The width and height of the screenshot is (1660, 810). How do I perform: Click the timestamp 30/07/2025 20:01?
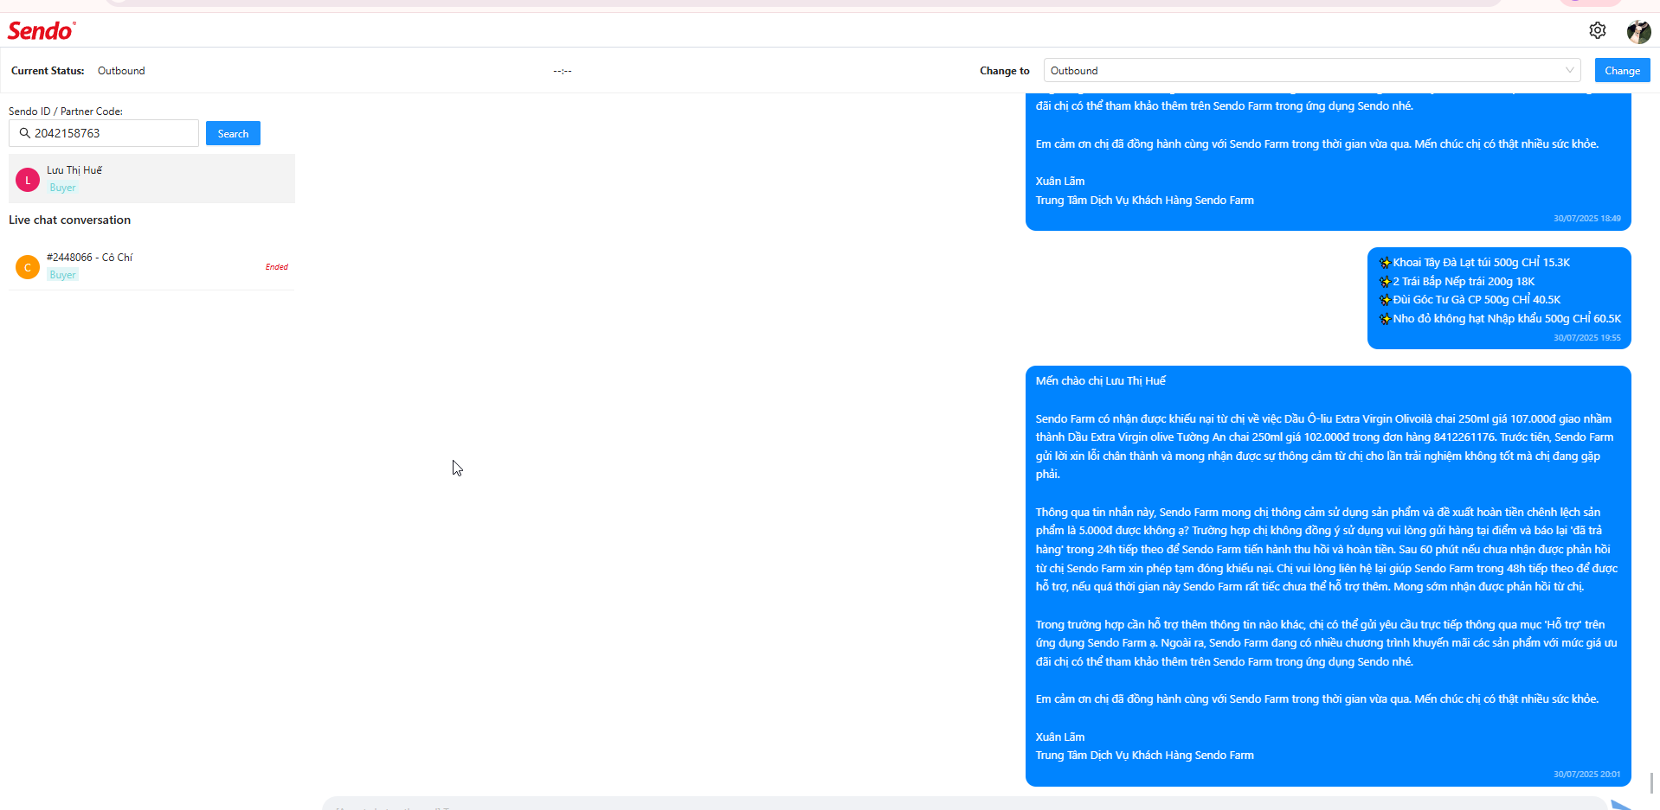pyautogui.click(x=1586, y=775)
